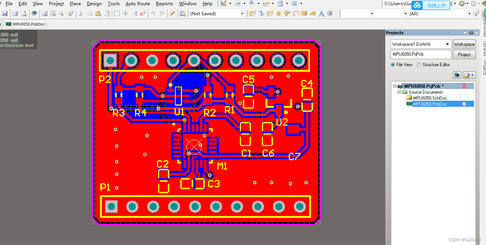This screenshot has height=245, width=486.
Task: Select the Structure Editor radio button
Action: tap(419, 65)
